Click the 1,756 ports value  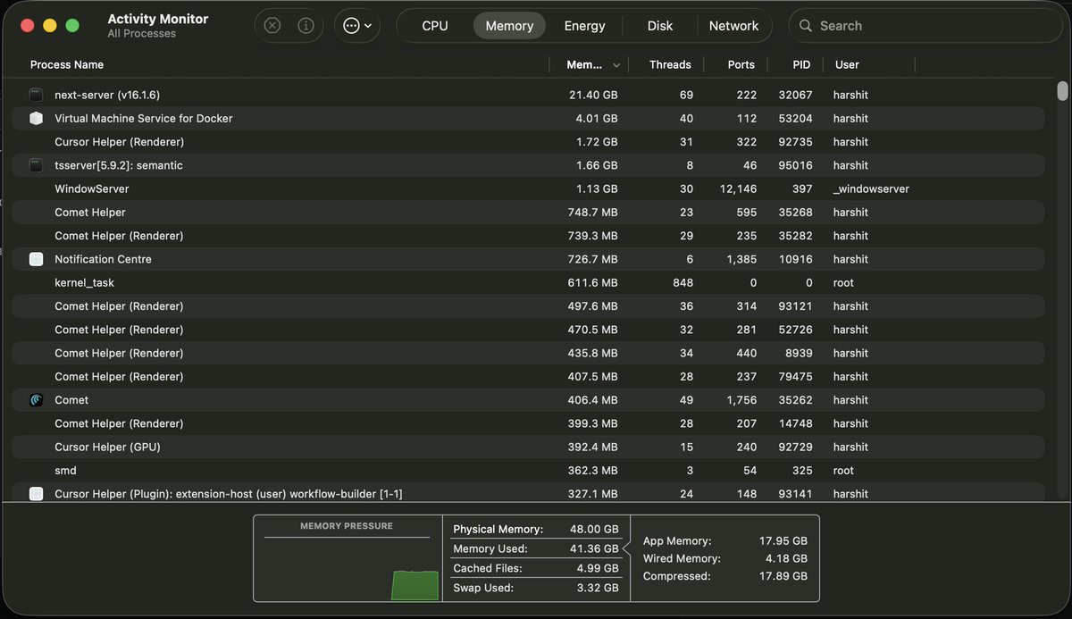click(741, 400)
